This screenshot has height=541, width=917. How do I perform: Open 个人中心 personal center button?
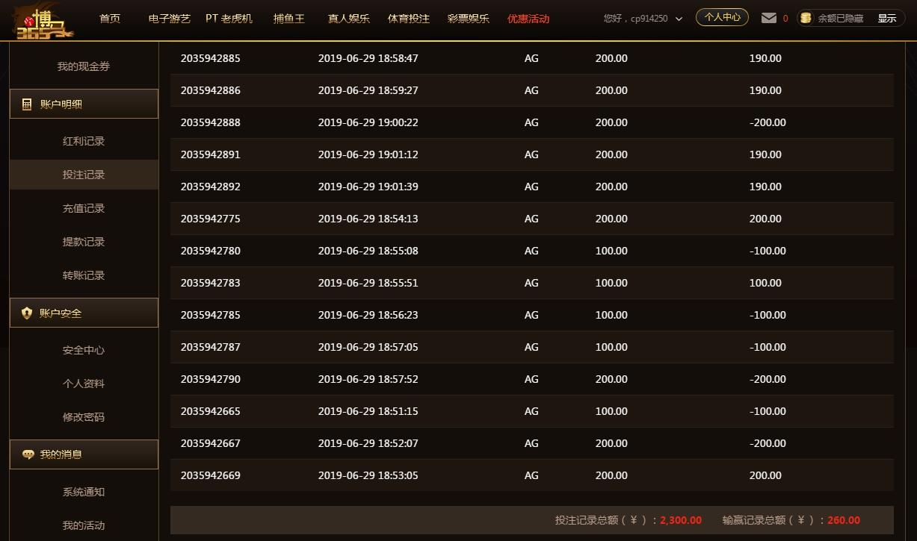721,16
